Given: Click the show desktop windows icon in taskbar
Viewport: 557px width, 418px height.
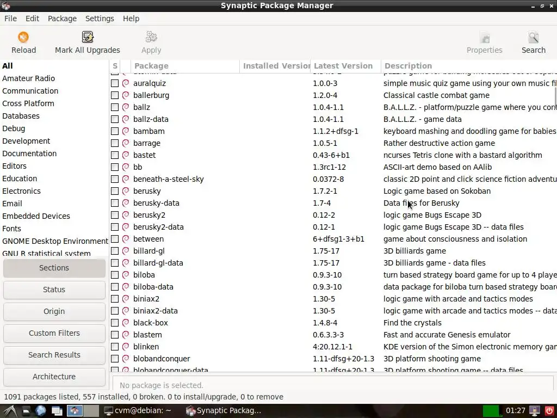Looking at the screenshot, I should click(57, 411).
